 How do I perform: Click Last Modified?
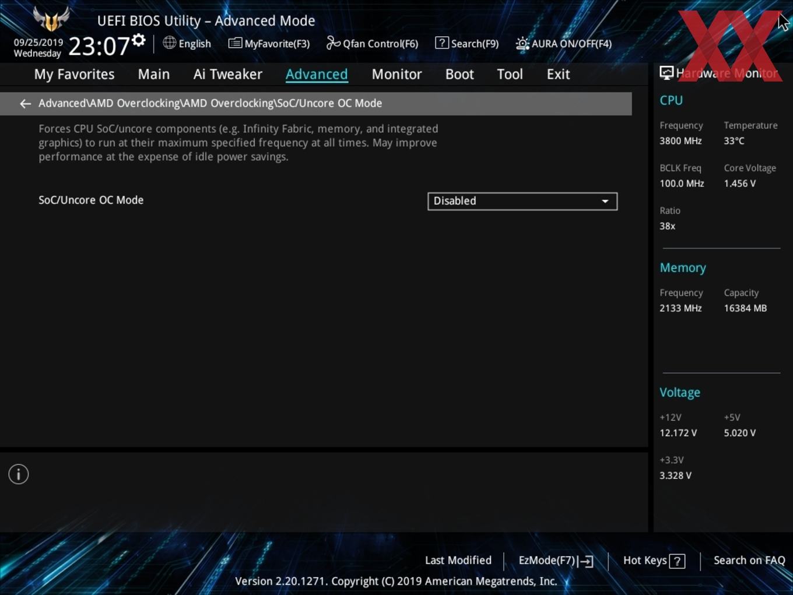[458, 560]
